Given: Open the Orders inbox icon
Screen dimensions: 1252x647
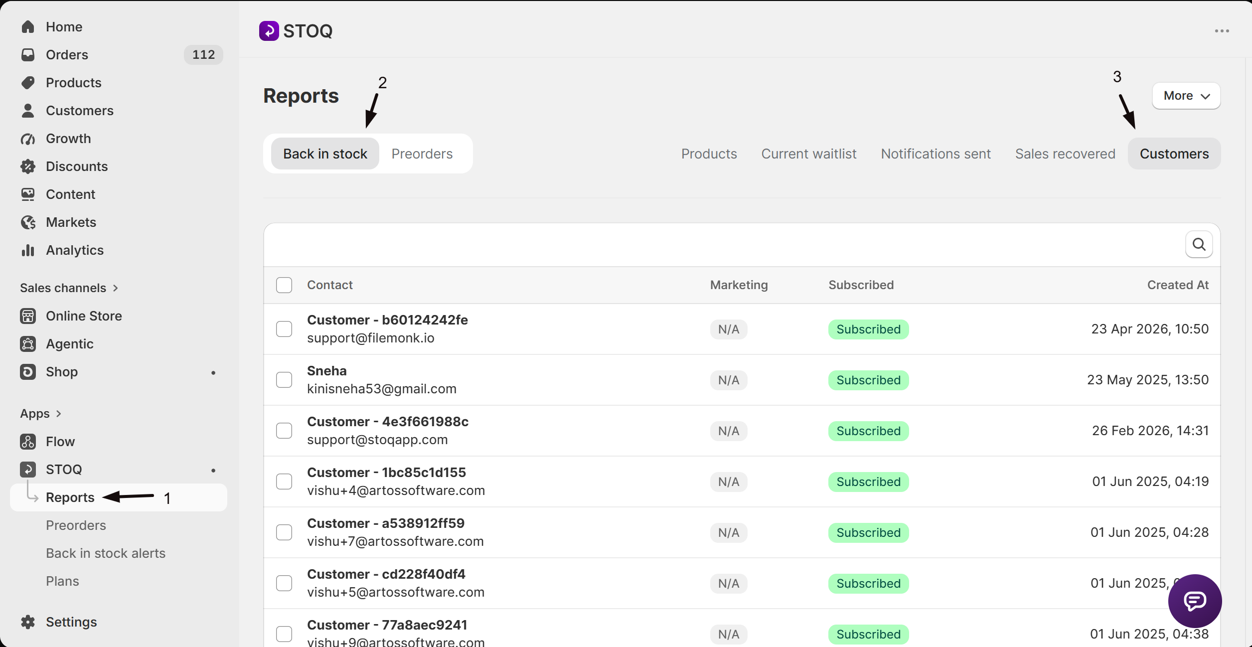Looking at the screenshot, I should tap(28, 55).
